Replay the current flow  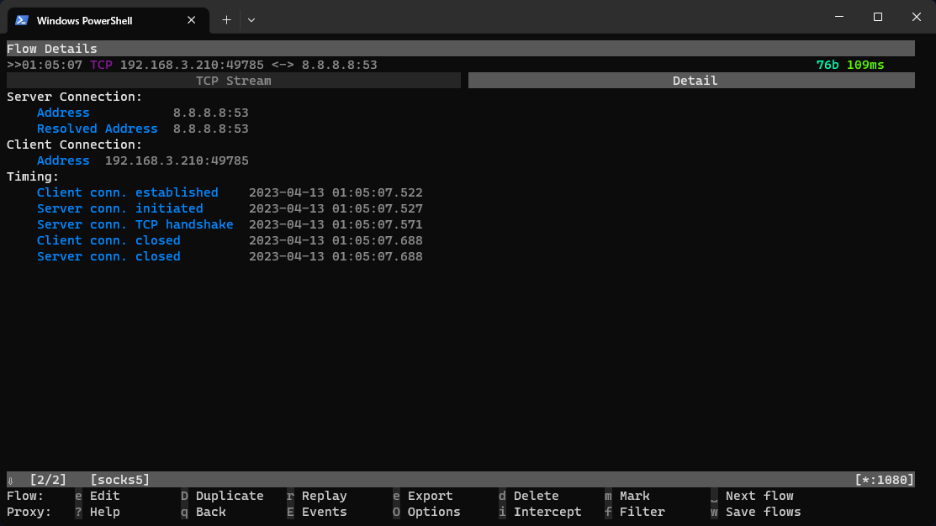click(324, 495)
